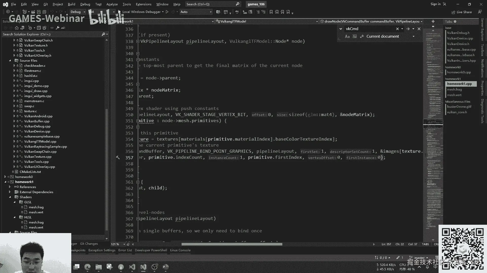Open the Debug configuration dropdown
The width and height of the screenshot is (487, 273).
click(x=84, y=12)
